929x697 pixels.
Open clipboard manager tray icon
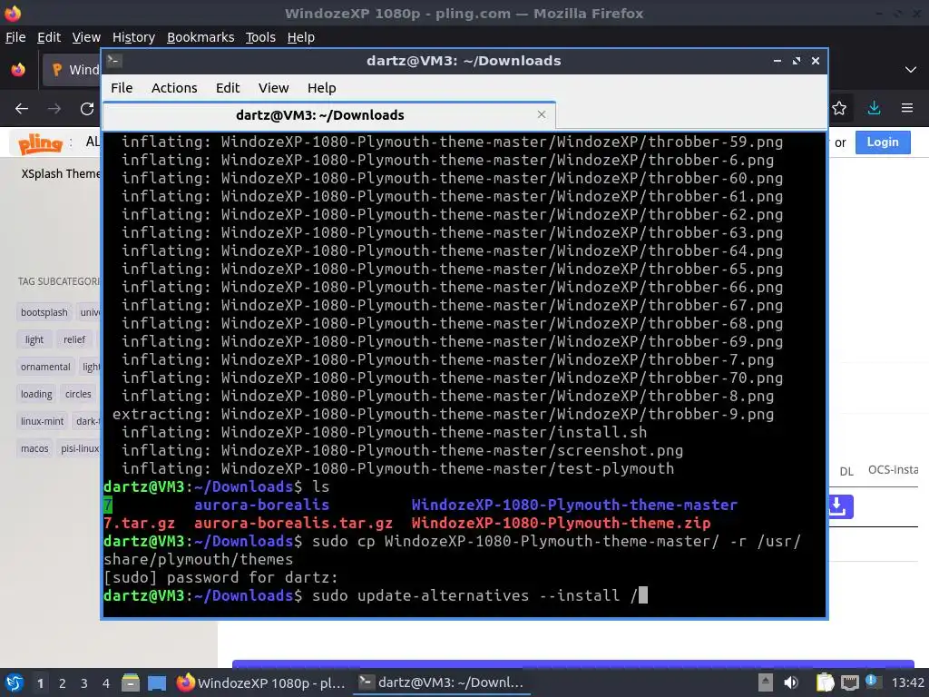click(x=824, y=682)
